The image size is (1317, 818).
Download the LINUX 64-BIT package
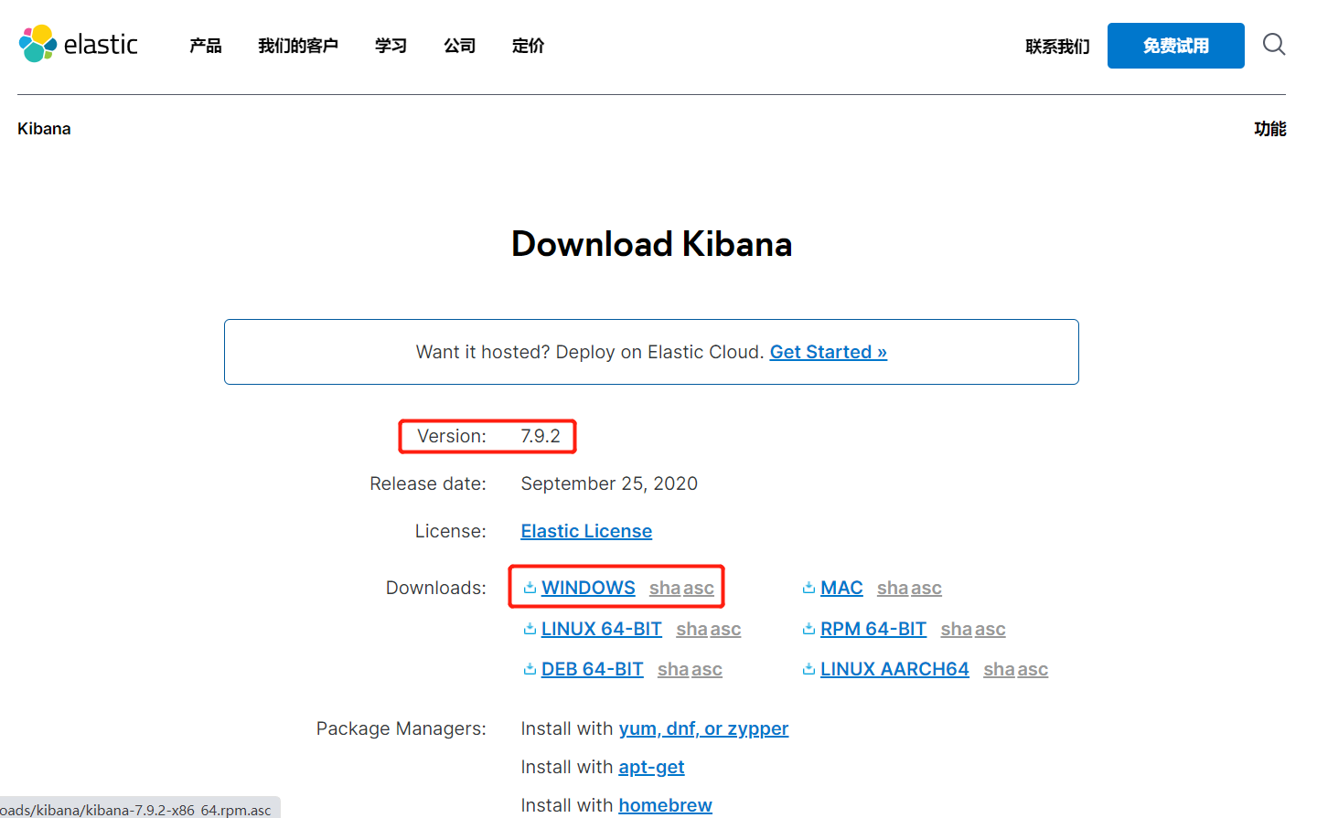[x=602, y=629]
